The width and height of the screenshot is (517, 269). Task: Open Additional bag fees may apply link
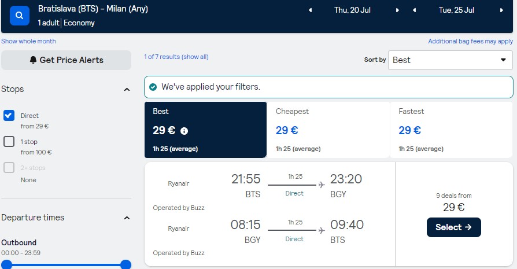click(471, 41)
